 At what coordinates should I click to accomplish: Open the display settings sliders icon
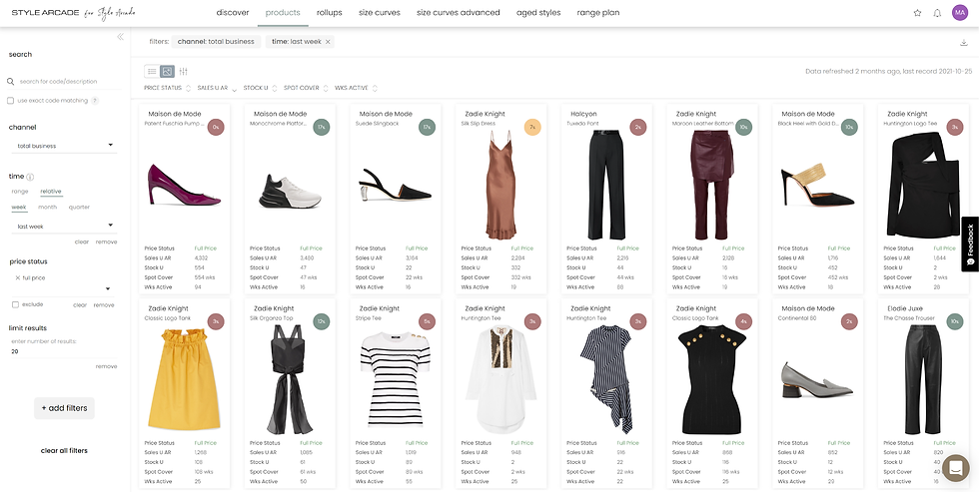click(184, 72)
